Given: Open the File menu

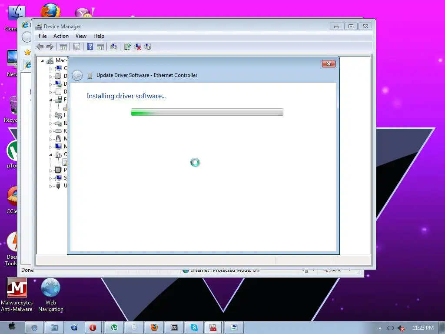Looking at the screenshot, I should tap(43, 36).
